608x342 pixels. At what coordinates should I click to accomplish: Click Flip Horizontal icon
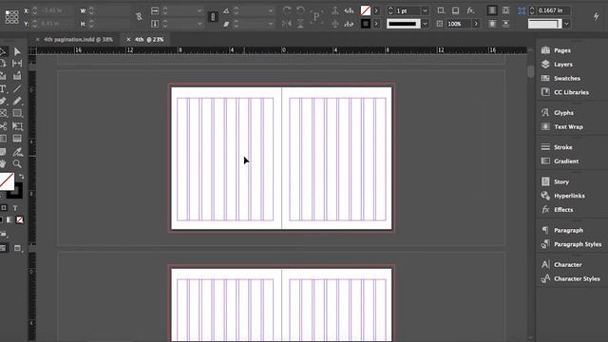[x=287, y=24]
